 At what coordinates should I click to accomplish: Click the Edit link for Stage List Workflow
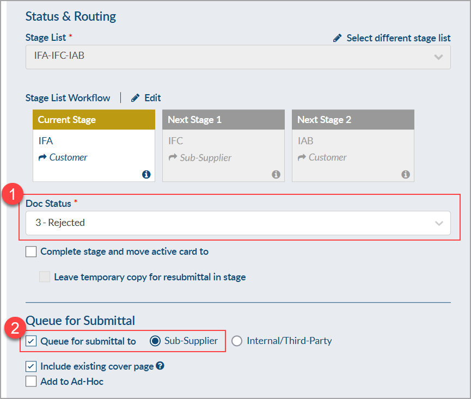[x=152, y=98]
